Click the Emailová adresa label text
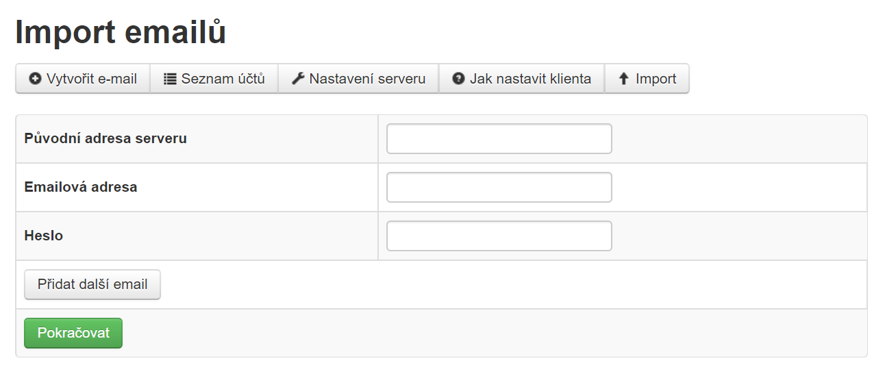The image size is (885, 378). point(81,187)
